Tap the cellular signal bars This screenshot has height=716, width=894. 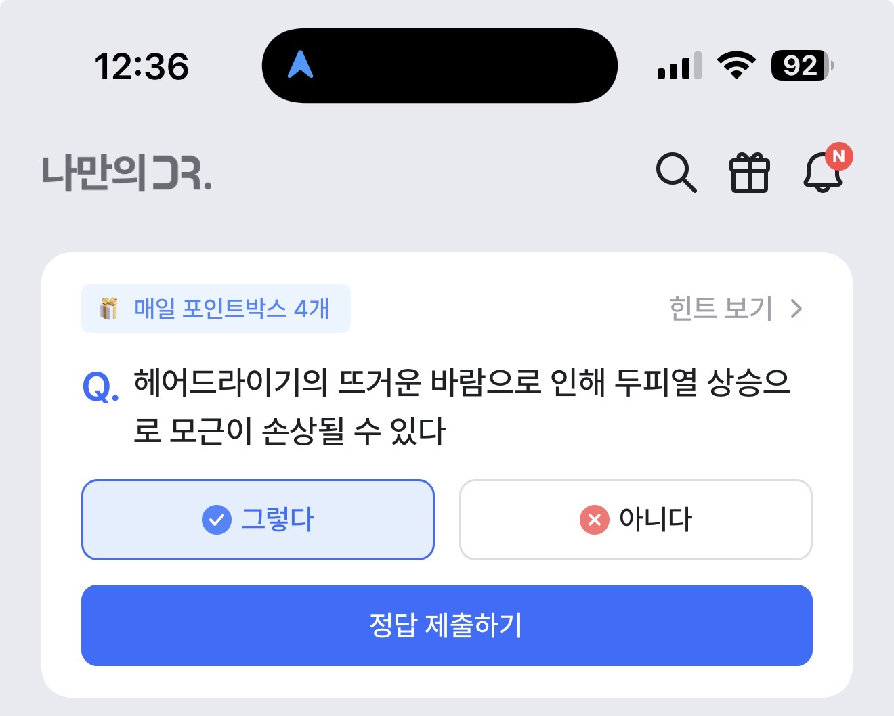click(679, 66)
